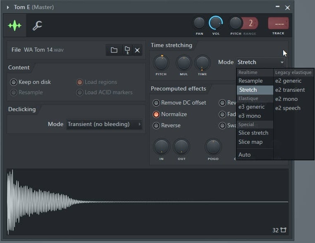This screenshot has width=315, height=243.
Task: Open the wrench miscellaneous settings tab
Action: (37, 26)
